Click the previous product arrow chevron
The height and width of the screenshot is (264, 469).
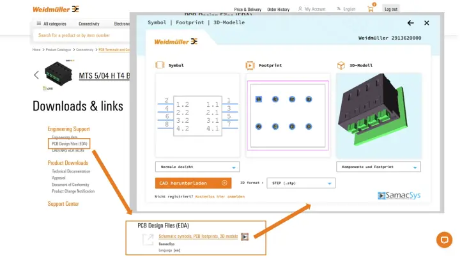(36, 75)
